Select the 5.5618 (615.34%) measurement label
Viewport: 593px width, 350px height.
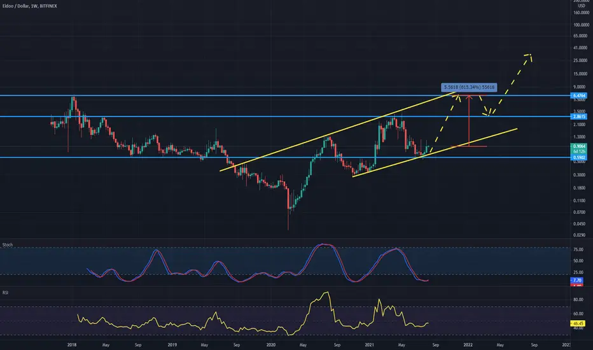pyautogui.click(x=469, y=87)
